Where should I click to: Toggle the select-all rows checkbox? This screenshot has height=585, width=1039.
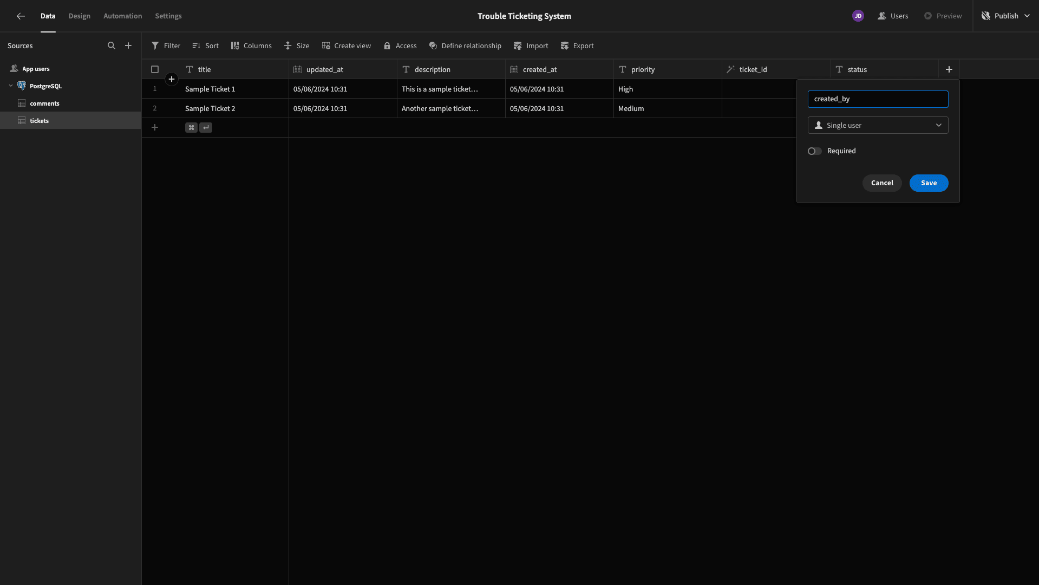(155, 69)
